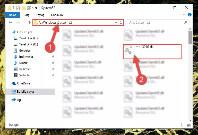Switch to the Giriş tab

tap(26, 15)
